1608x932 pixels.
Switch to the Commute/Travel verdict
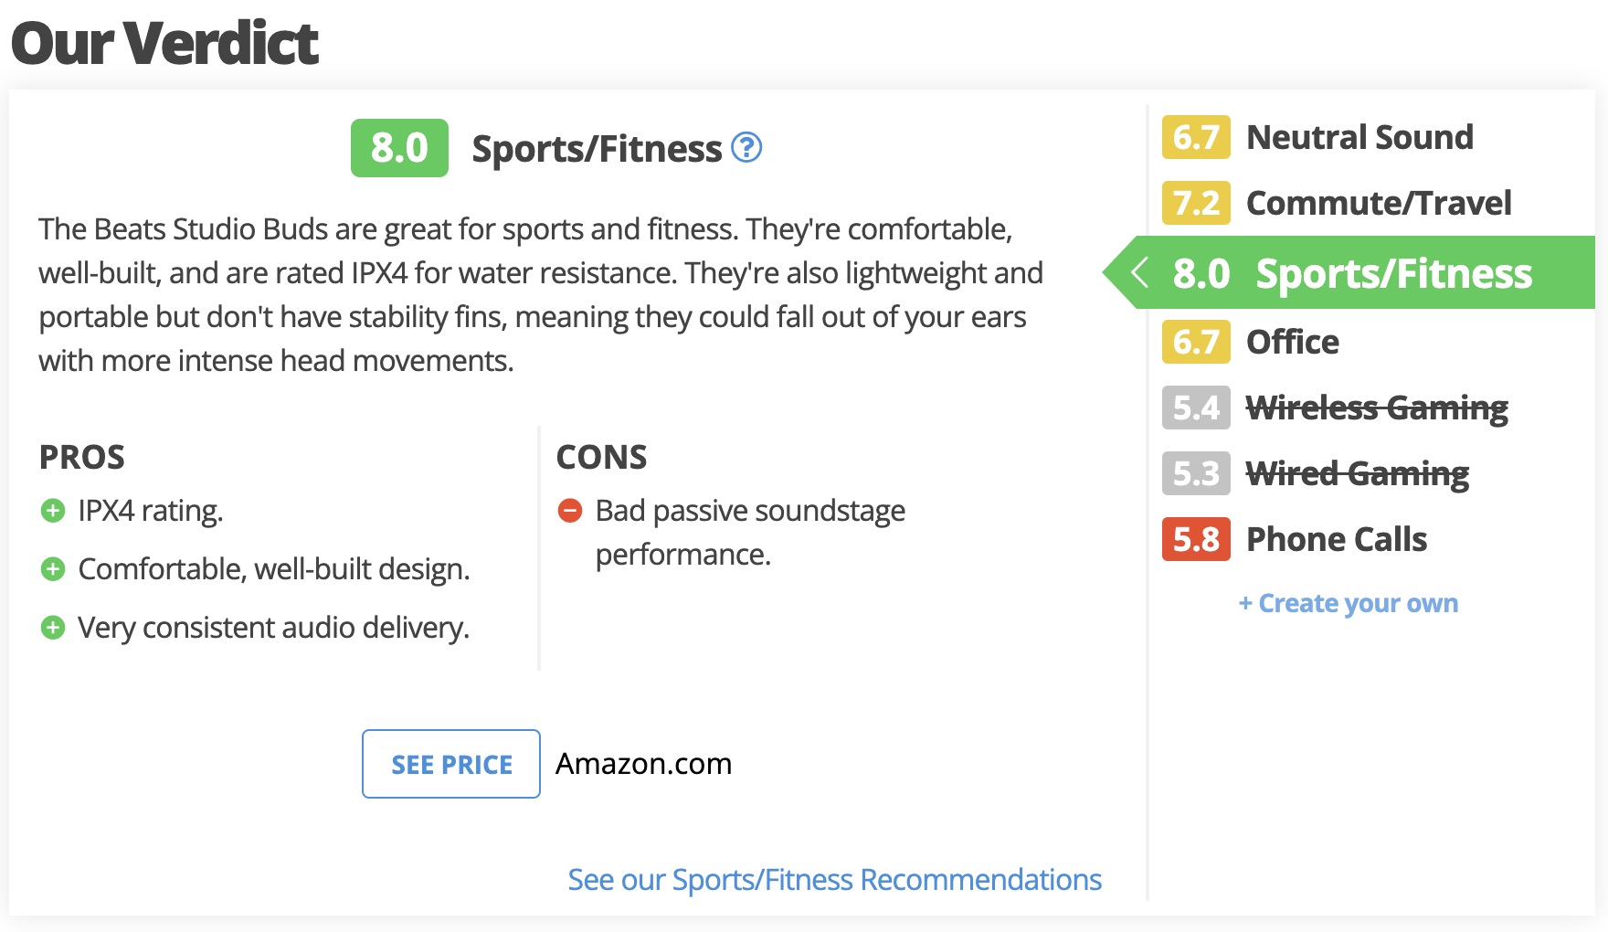click(1337, 203)
